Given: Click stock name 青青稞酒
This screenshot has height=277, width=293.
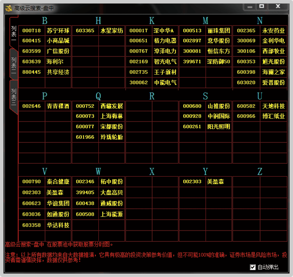Looking at the screenshot, I should (x=58, y=106).
